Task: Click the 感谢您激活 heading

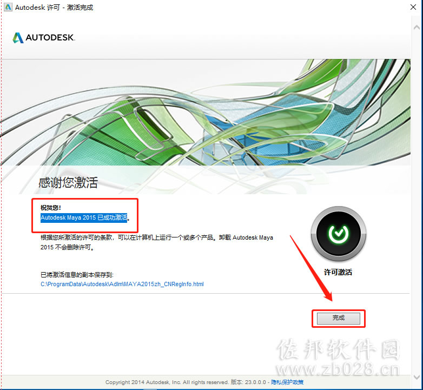Action: [x=68, y=183]
